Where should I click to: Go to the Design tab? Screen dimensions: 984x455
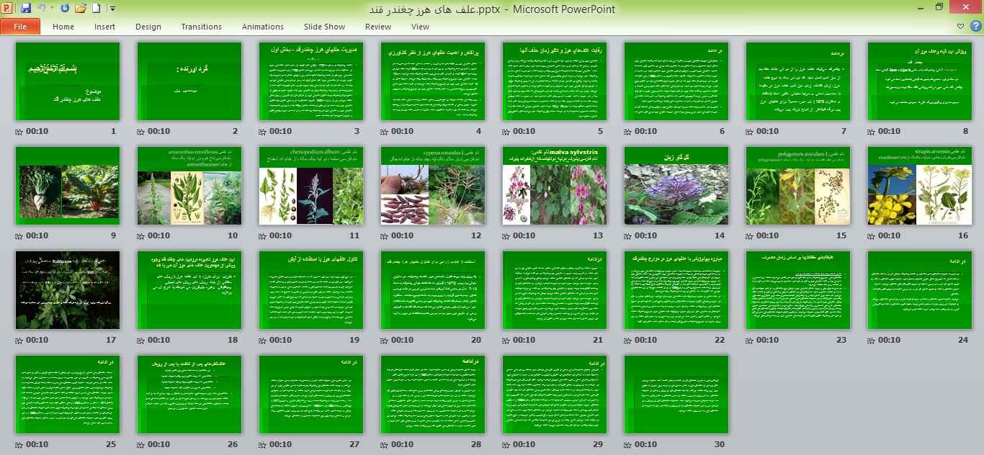pyautogui.click(x=148, y=27)
